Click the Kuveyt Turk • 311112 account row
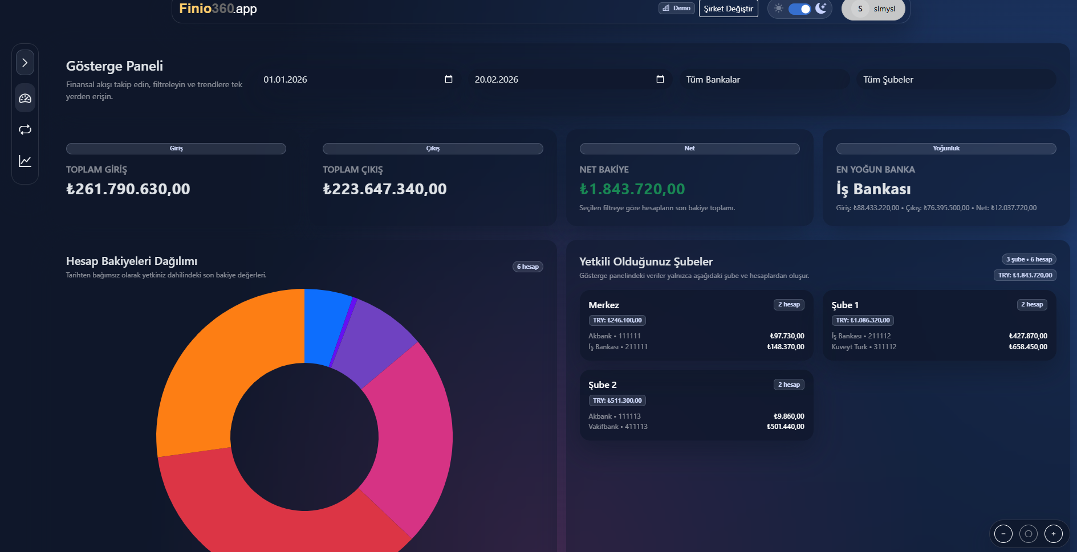Image resolution: width=1077 pixels, height=552 pixels. [x=939, y=347]
